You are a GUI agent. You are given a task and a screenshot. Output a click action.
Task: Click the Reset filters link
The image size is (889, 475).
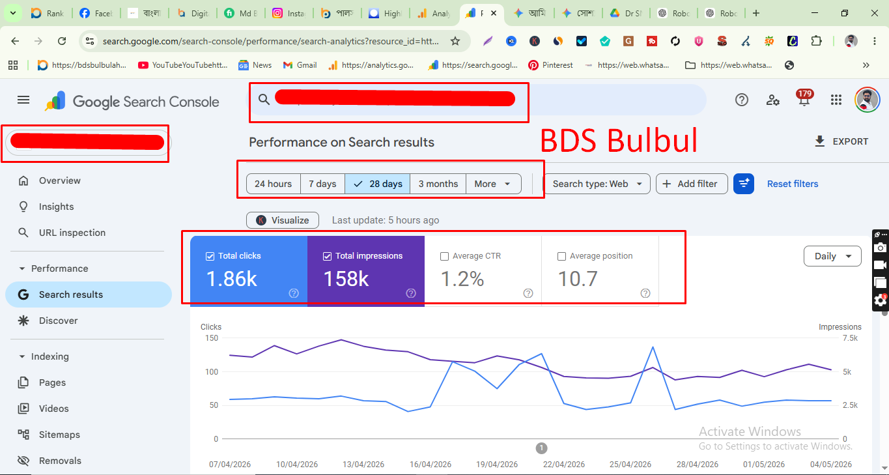click(793, 184)
